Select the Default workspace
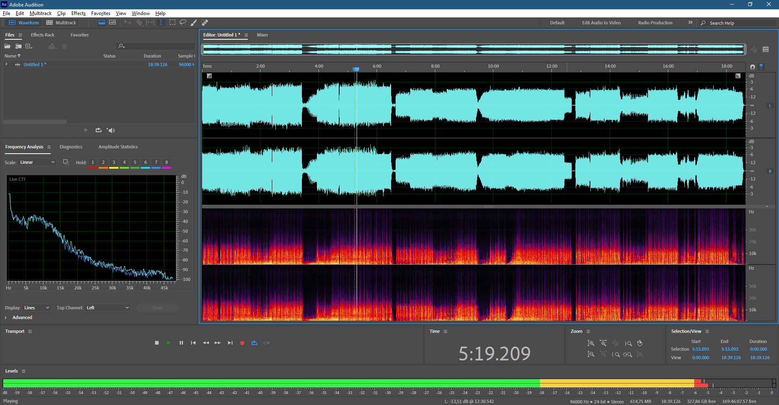Image resolution: width=779 pixels, height=405 pixels. [557, 23]
